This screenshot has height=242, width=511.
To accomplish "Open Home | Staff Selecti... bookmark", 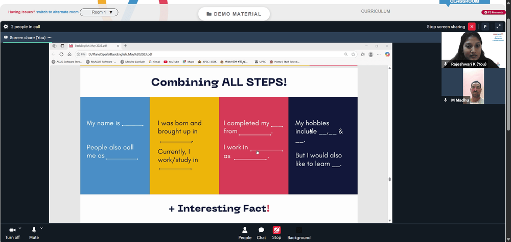I will click(x=285, y=62).
